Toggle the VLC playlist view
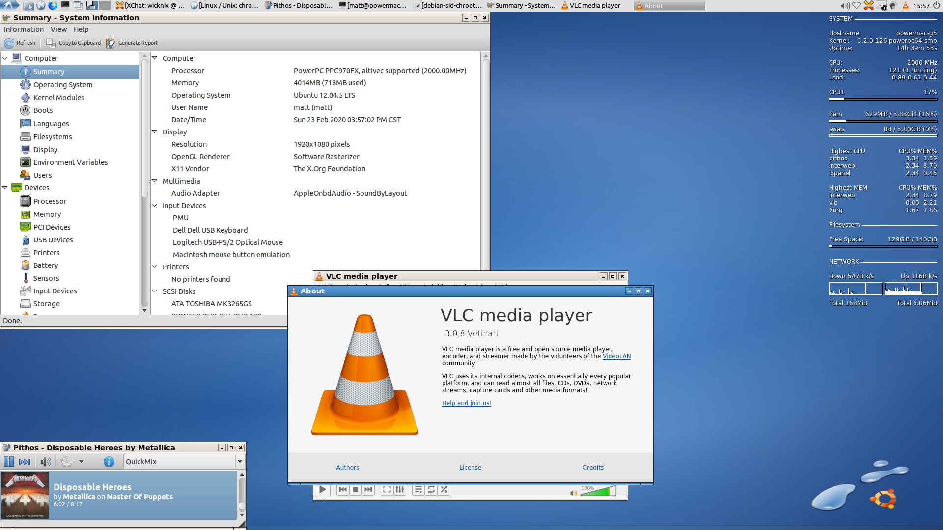The height and width of the screenshot is (530, 943). click(418, 489)
